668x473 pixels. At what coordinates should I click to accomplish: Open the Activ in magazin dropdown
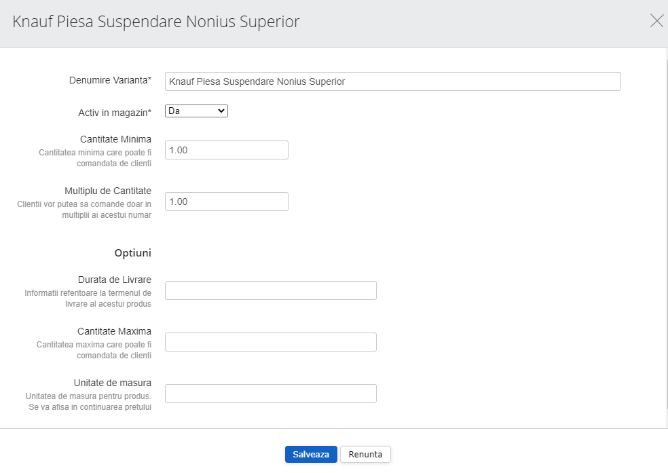[x=196, y=111]
